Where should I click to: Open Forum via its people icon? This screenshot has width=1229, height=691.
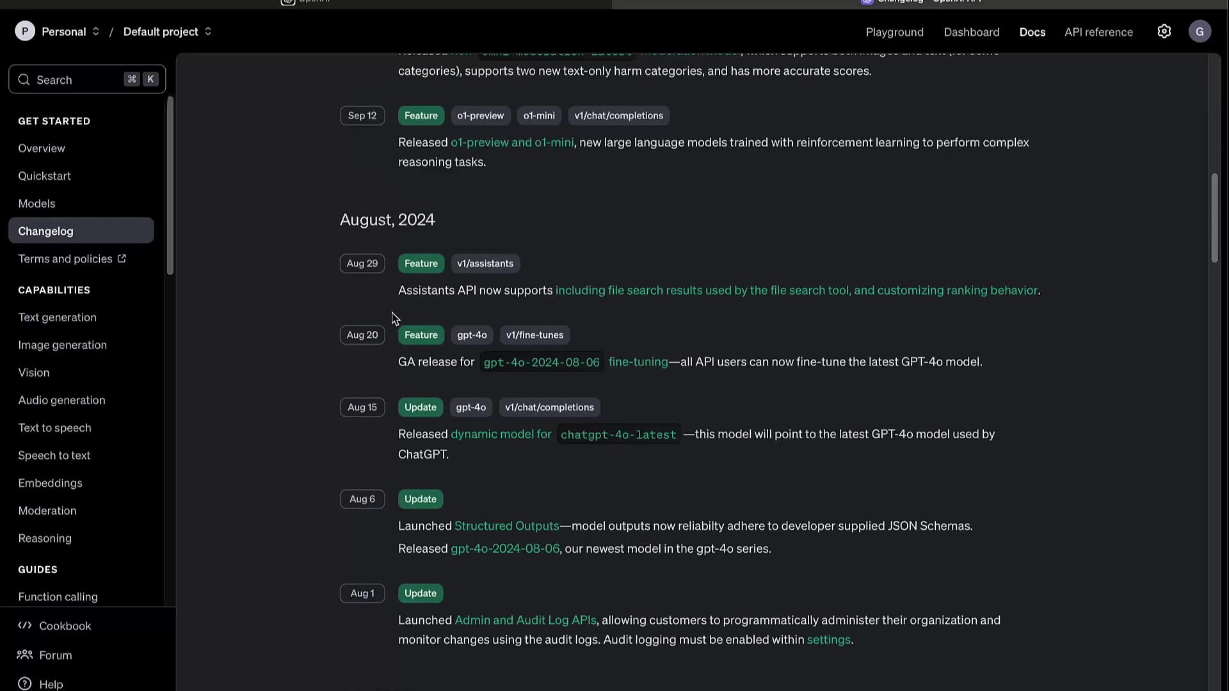pyautogui.click(x=25, y=655)
